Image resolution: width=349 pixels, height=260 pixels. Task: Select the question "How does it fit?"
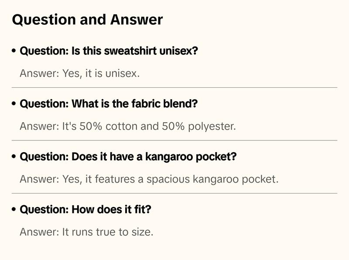(x=86, y=210)
